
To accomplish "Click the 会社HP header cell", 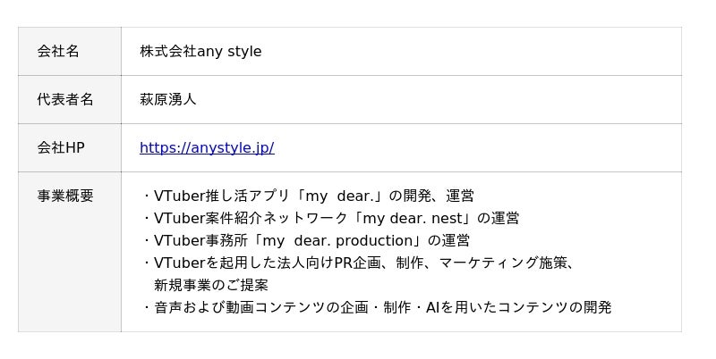I will pyautogui.click(x=61, y=148).
